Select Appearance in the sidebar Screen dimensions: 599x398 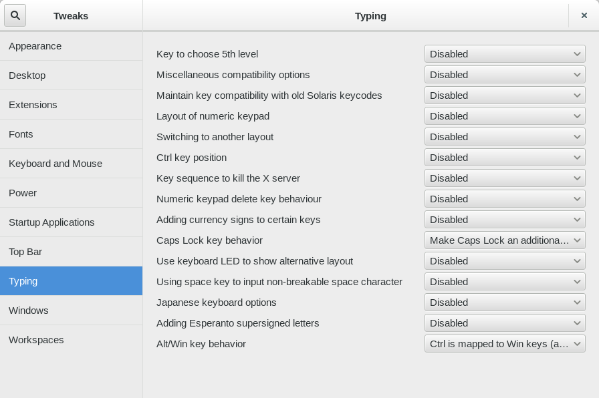tap(71, 46)
